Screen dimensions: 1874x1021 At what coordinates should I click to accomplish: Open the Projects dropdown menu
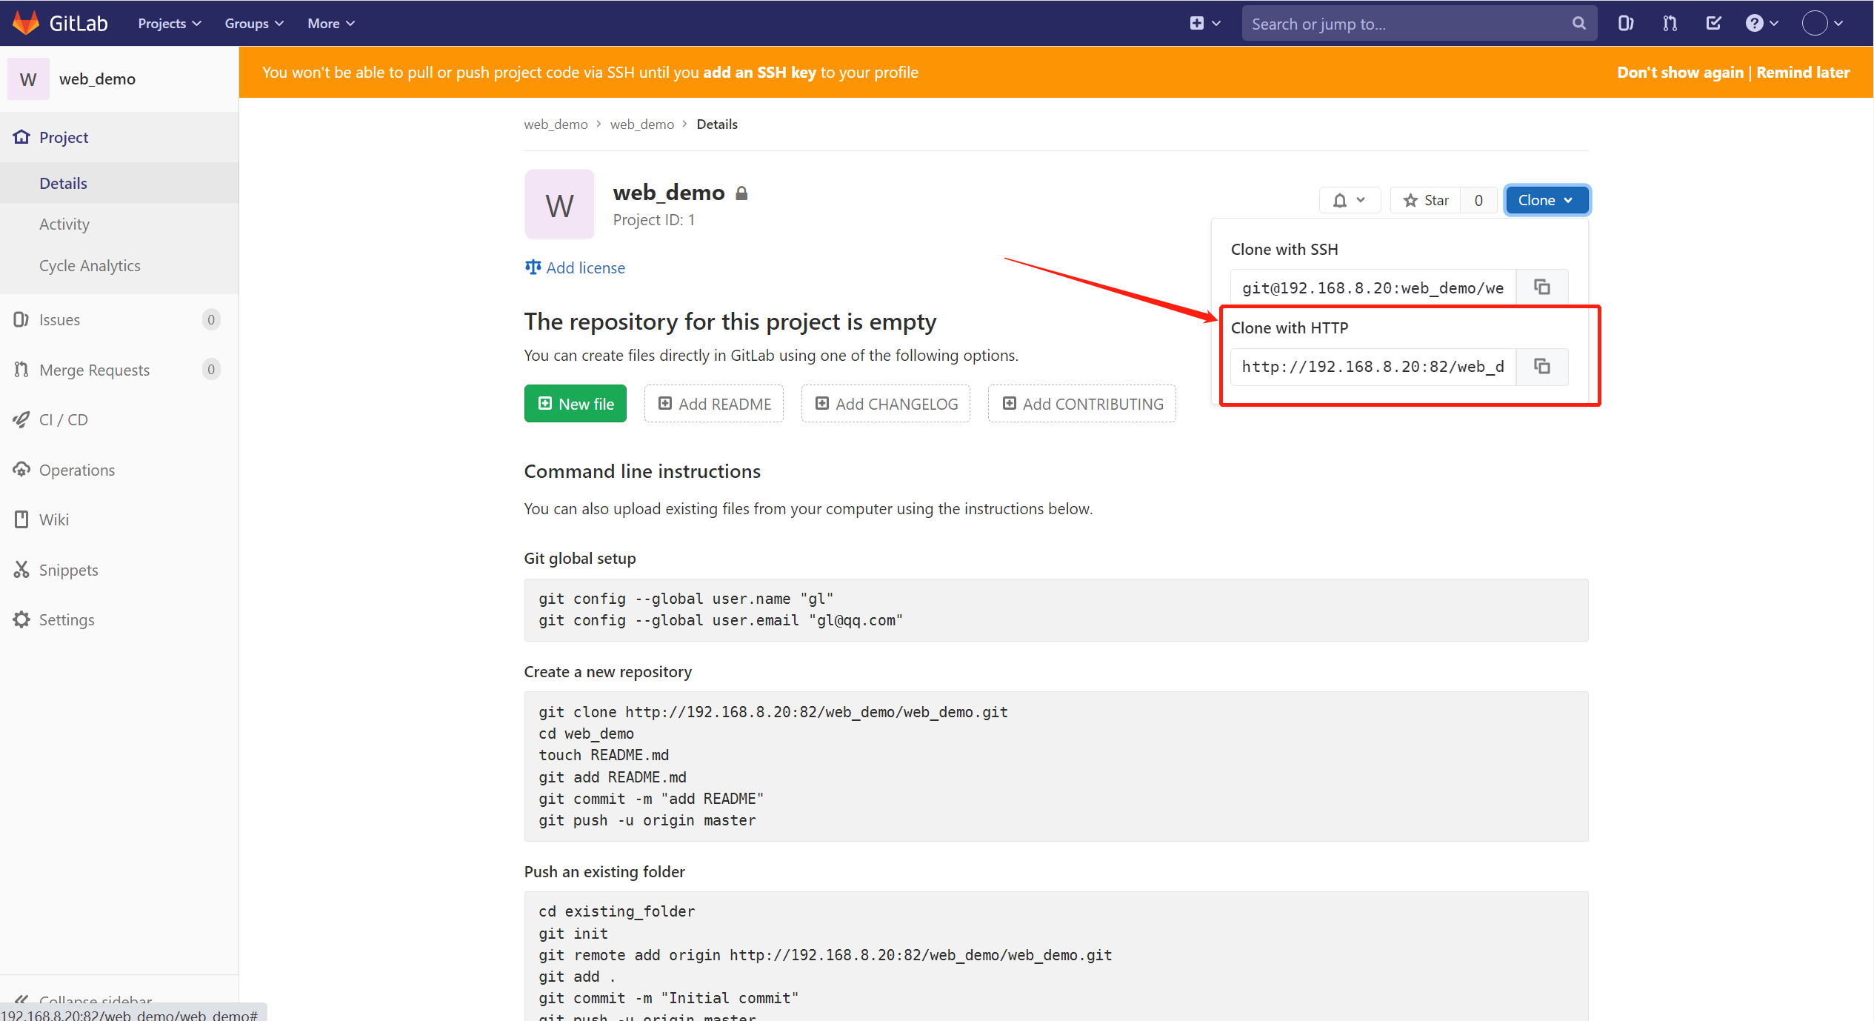[x=170, y=23]
